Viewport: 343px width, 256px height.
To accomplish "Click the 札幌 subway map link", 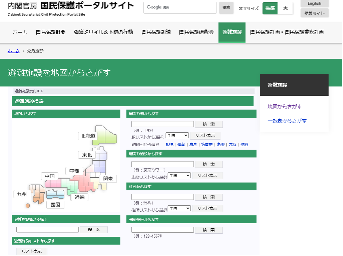I will [169, 144].
